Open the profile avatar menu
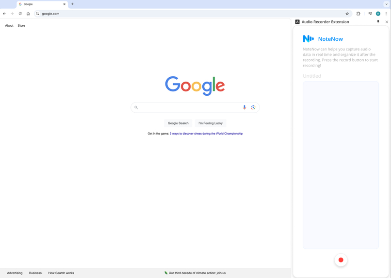The width and height of the screenshot is (391, 278). (378, 14)
